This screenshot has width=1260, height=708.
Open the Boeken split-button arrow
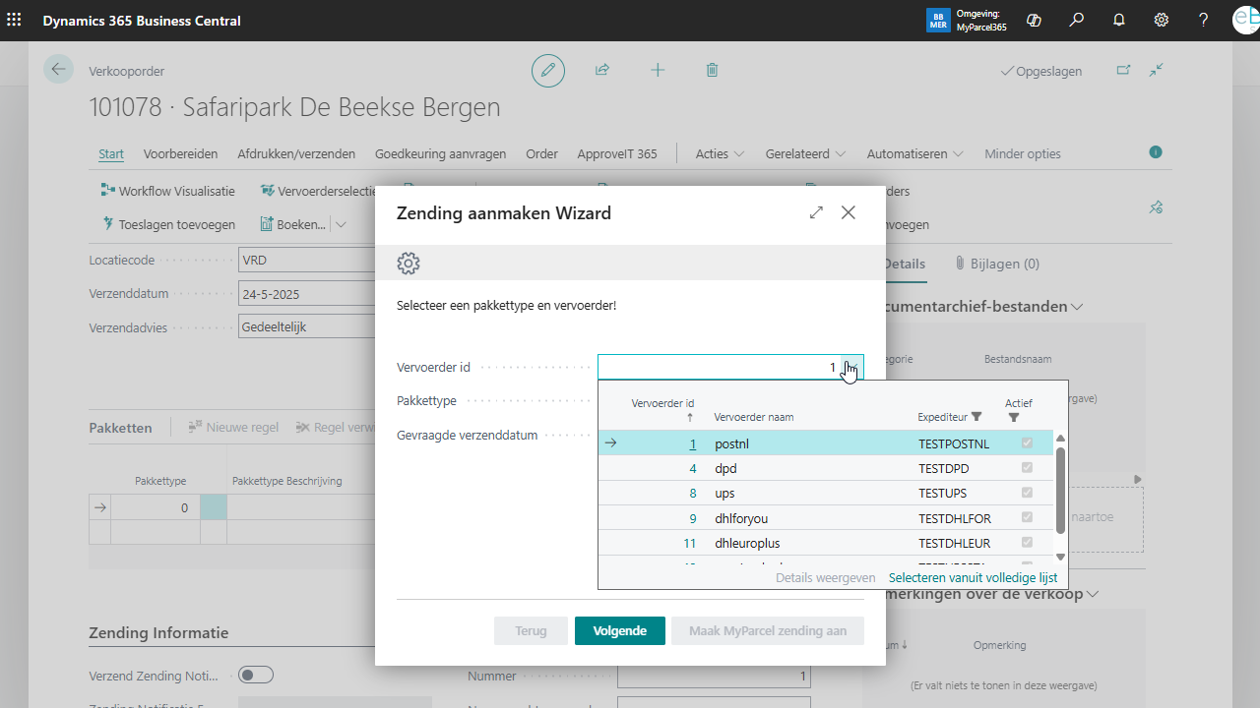coord(341,224)
